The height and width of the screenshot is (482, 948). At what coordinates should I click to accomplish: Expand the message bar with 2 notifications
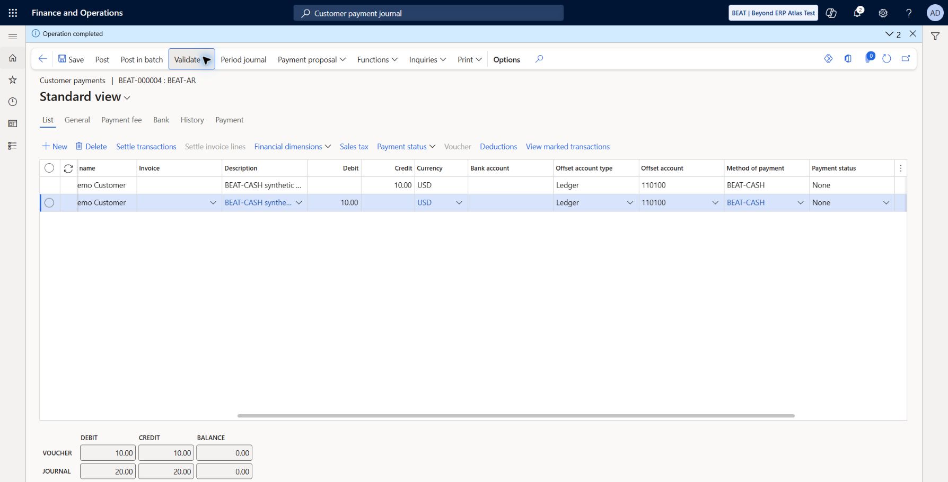pos(893,34)
